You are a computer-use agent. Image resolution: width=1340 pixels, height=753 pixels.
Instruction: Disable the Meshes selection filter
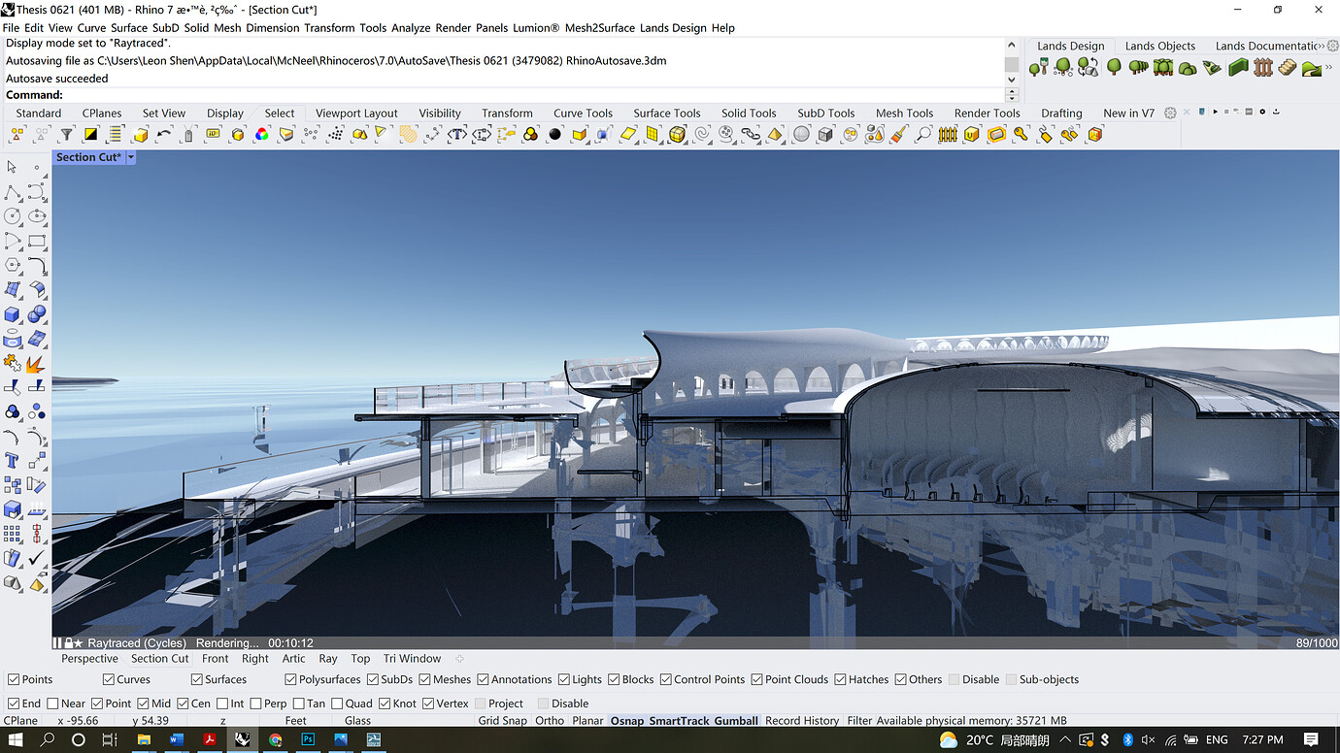point(423,679)
